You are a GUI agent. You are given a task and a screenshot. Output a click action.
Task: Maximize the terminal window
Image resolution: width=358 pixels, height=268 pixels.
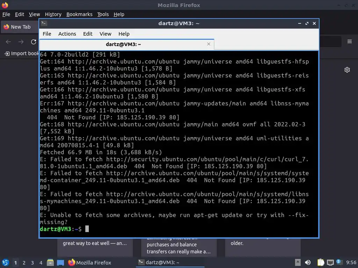tap(307, 23)
